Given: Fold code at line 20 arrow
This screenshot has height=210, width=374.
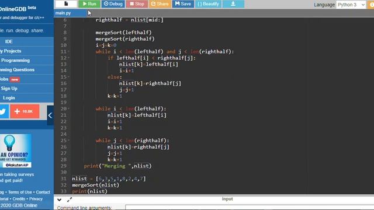Looking at the screenshot, I should (x=69, y=108).
